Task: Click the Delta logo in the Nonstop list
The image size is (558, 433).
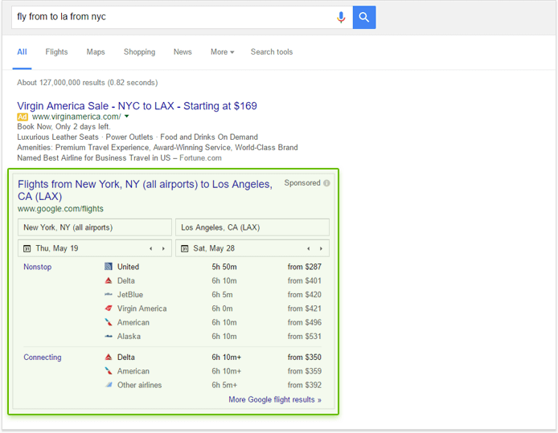Action: (x=109, y=280)
